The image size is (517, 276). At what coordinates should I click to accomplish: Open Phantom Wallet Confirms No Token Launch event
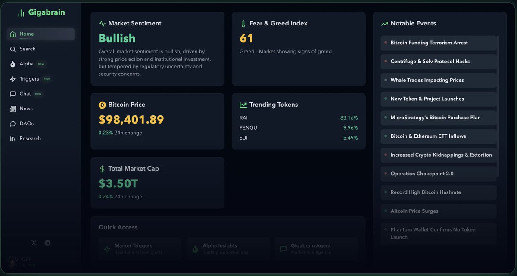pos(439,233)
